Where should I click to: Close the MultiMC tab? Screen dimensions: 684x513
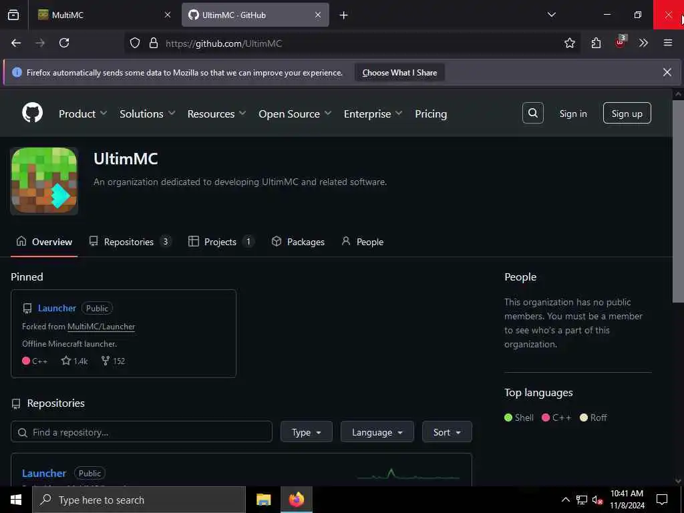(168, 15)
